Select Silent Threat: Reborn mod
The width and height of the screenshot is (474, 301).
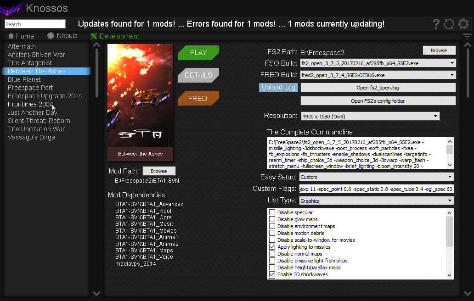pyautogui.click(x=39, y=121)
